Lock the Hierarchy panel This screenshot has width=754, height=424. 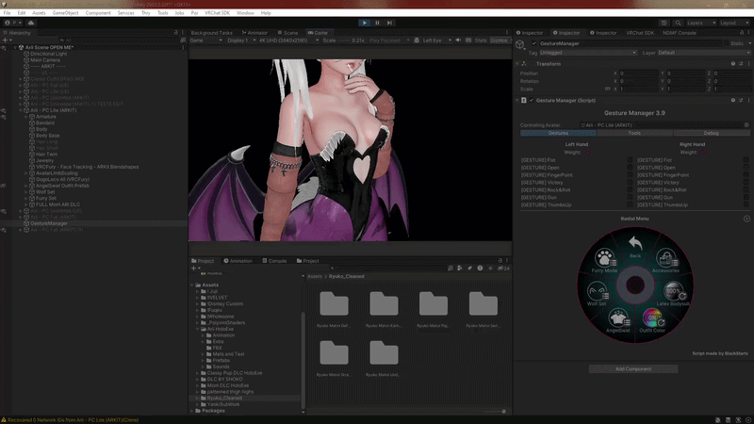click(175, 33)
